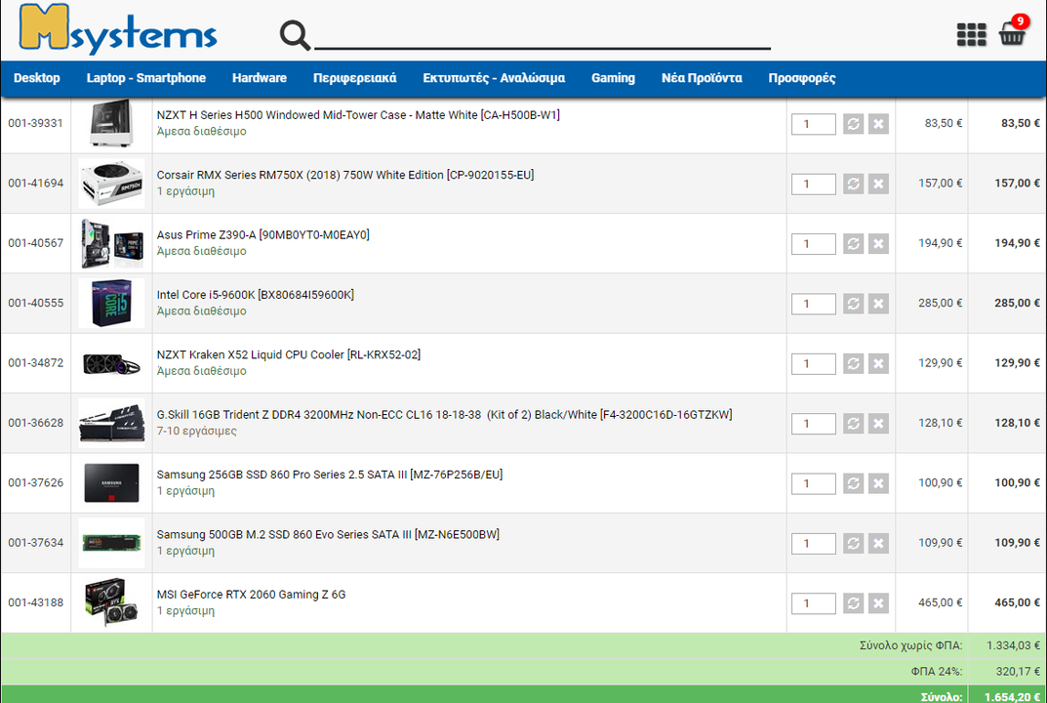Remove NZXT Kraken X52 from cart
This screenshot has height=703, width=1047.
point(878,363)
